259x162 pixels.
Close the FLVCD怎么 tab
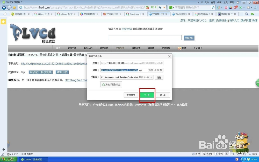click(212, 14)
